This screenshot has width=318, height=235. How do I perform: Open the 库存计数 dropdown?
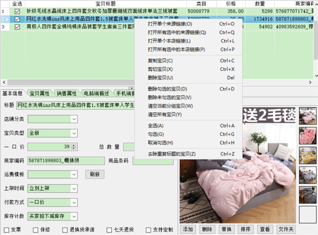tap(74, 216)
